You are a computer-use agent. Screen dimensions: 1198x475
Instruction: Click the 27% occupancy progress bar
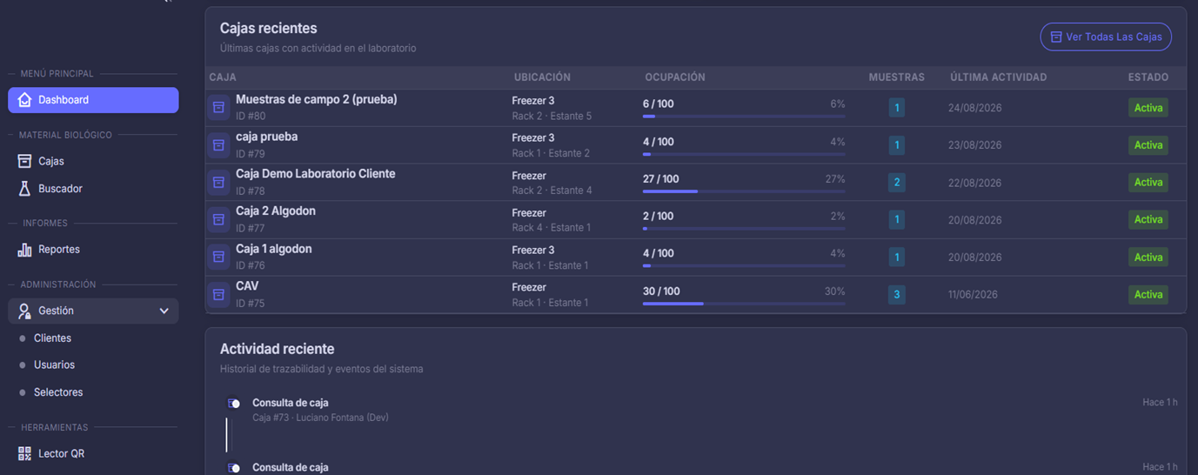[744, 191]
